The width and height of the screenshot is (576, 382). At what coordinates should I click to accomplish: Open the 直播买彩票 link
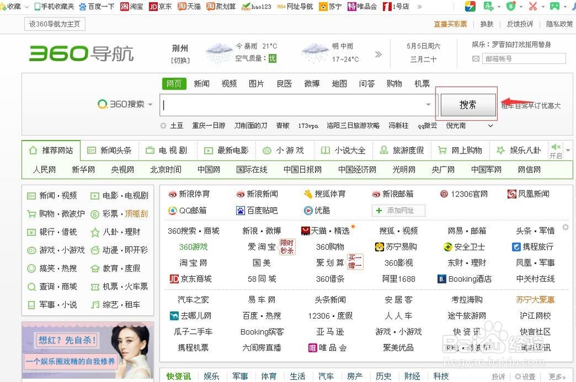click(x=450, y=24)
